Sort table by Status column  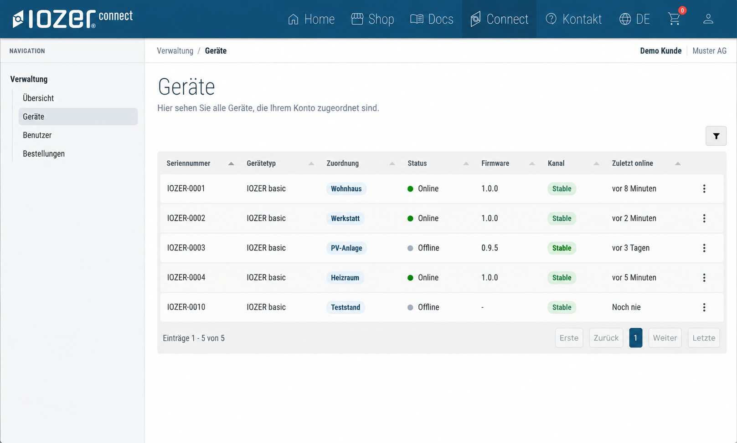(x=438, y=163)
